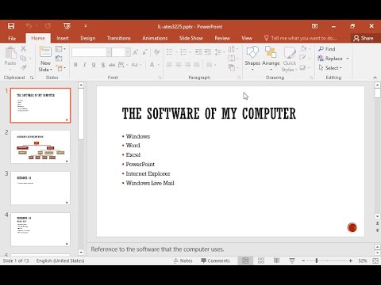Click the Select button

point(330,68)
